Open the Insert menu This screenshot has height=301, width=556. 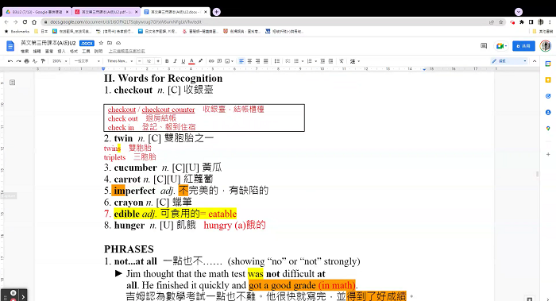click(61, 51)
